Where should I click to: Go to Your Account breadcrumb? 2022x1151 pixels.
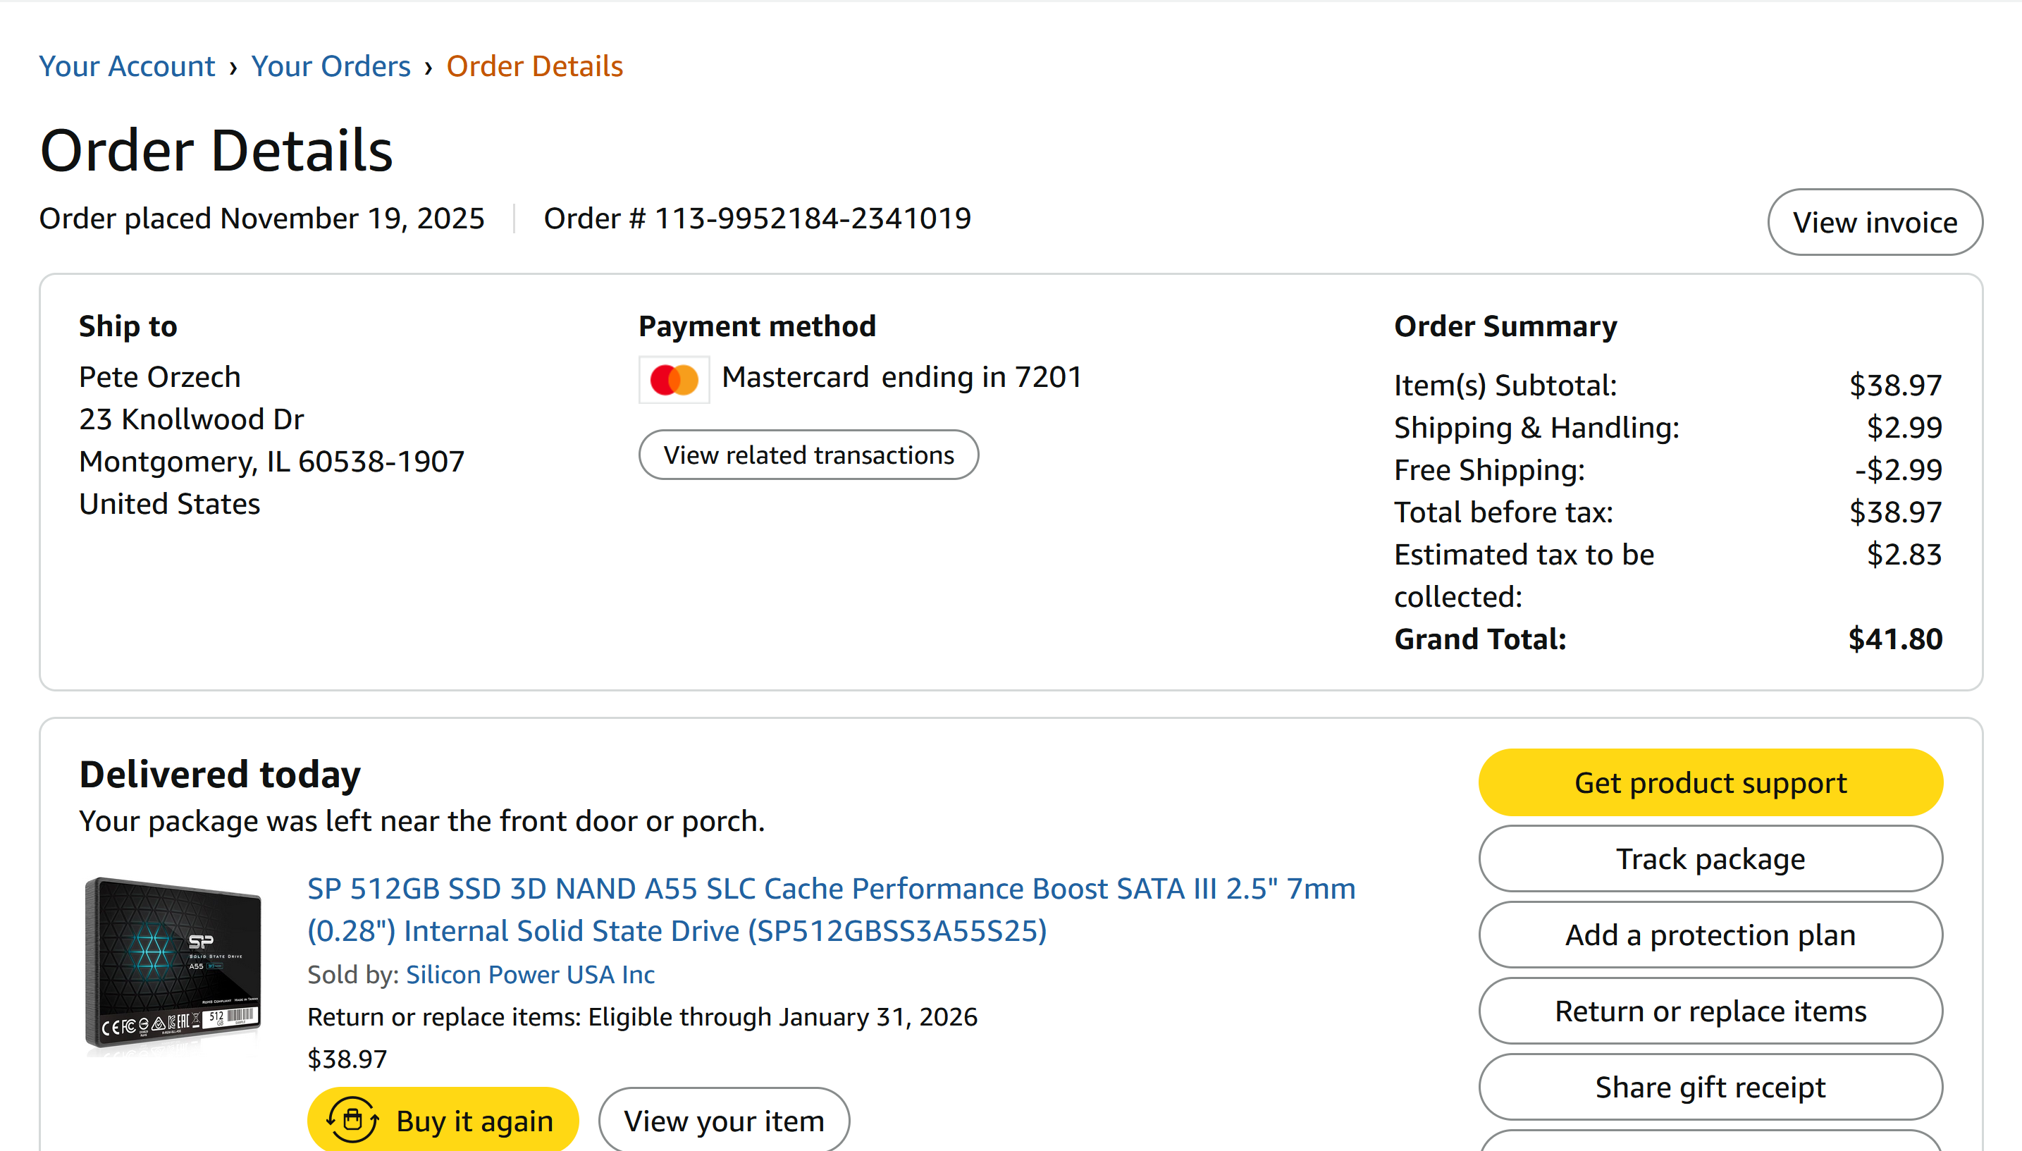tap(126, 66)
